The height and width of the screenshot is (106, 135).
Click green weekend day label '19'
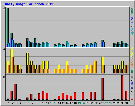click(x=79, y=103)
